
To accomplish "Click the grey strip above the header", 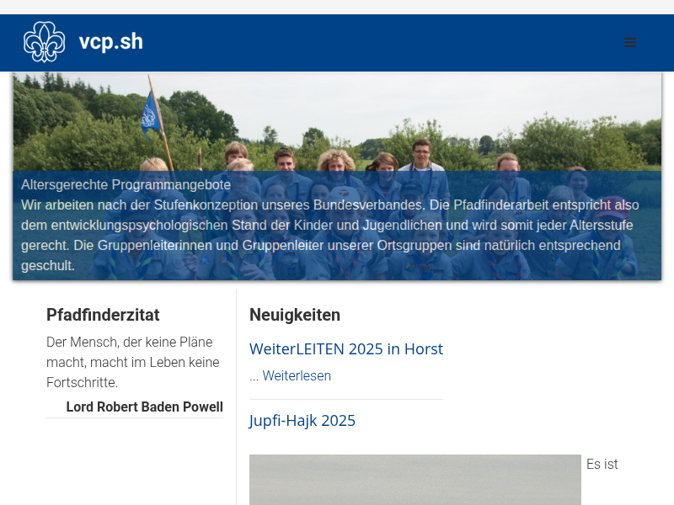I will 337,7.
